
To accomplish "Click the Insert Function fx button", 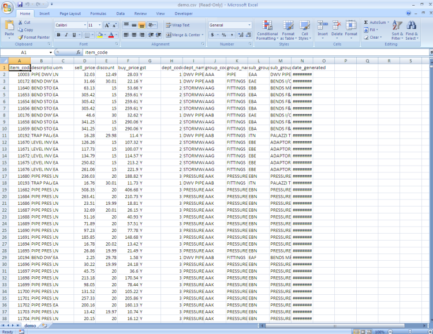I will pos(79,52).
